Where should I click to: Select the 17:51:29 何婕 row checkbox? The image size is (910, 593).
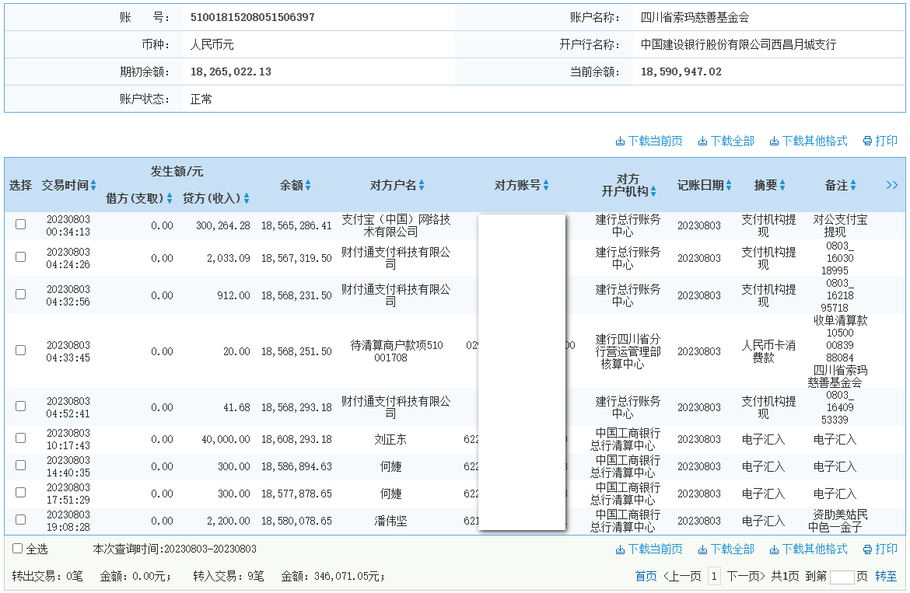coord(21,493)
